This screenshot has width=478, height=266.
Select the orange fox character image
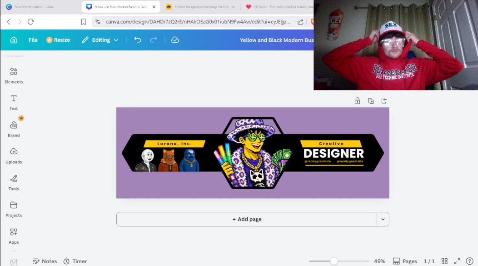point(168,161)
